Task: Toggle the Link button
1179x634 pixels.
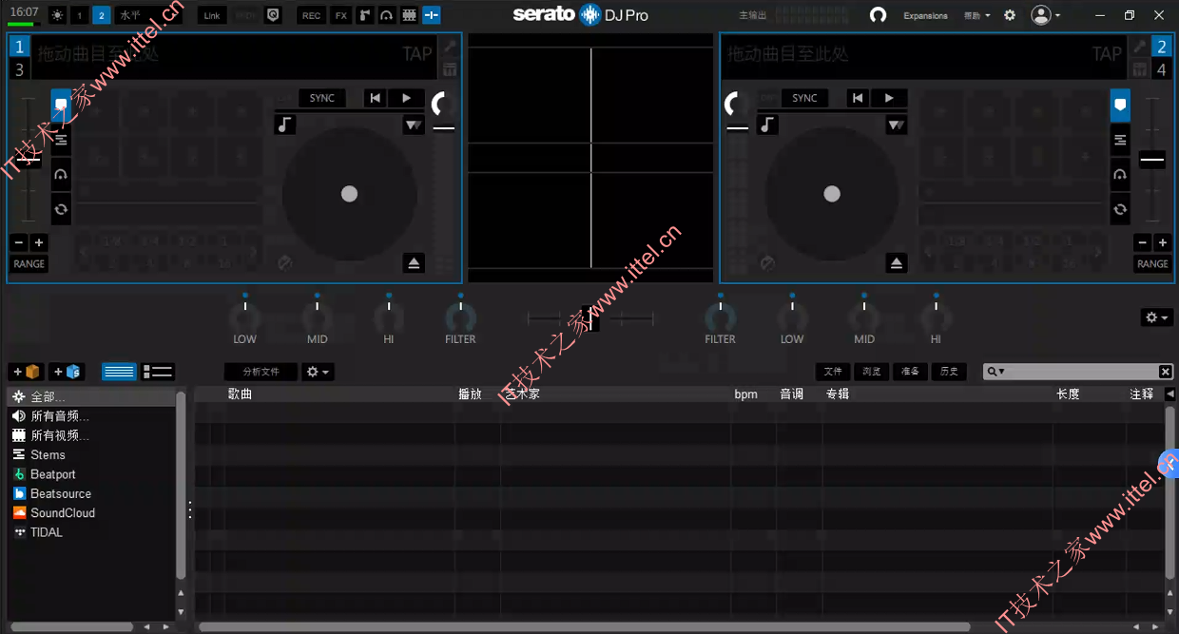Action: [x=212, y=15]
